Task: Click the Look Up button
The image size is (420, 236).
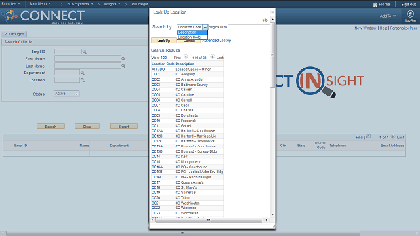Action: coord(163,41)
